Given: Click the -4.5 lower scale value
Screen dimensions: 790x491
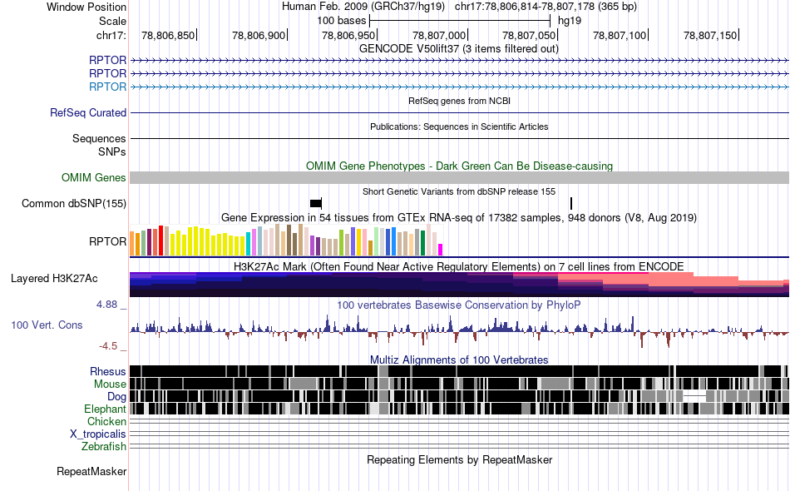Looking at the screenshot, I should 108,346.
